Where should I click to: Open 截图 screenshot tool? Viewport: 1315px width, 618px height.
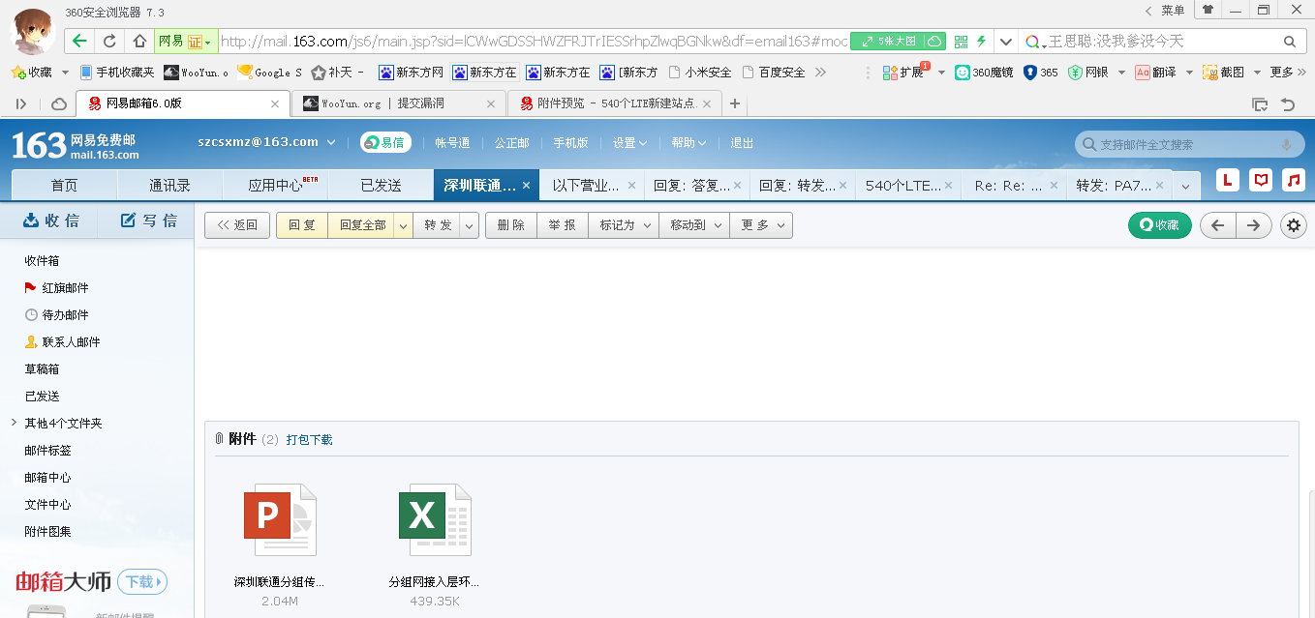point(1224,73)
